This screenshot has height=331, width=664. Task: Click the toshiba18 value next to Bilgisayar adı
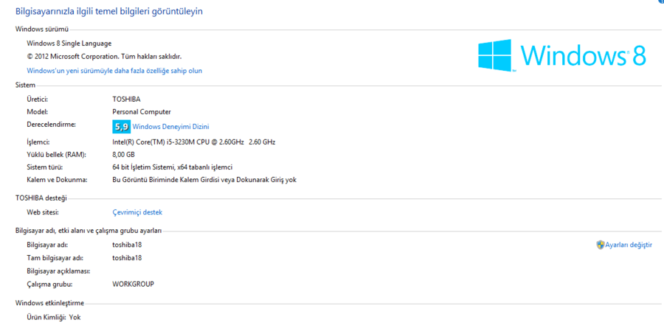click(127, 245)
